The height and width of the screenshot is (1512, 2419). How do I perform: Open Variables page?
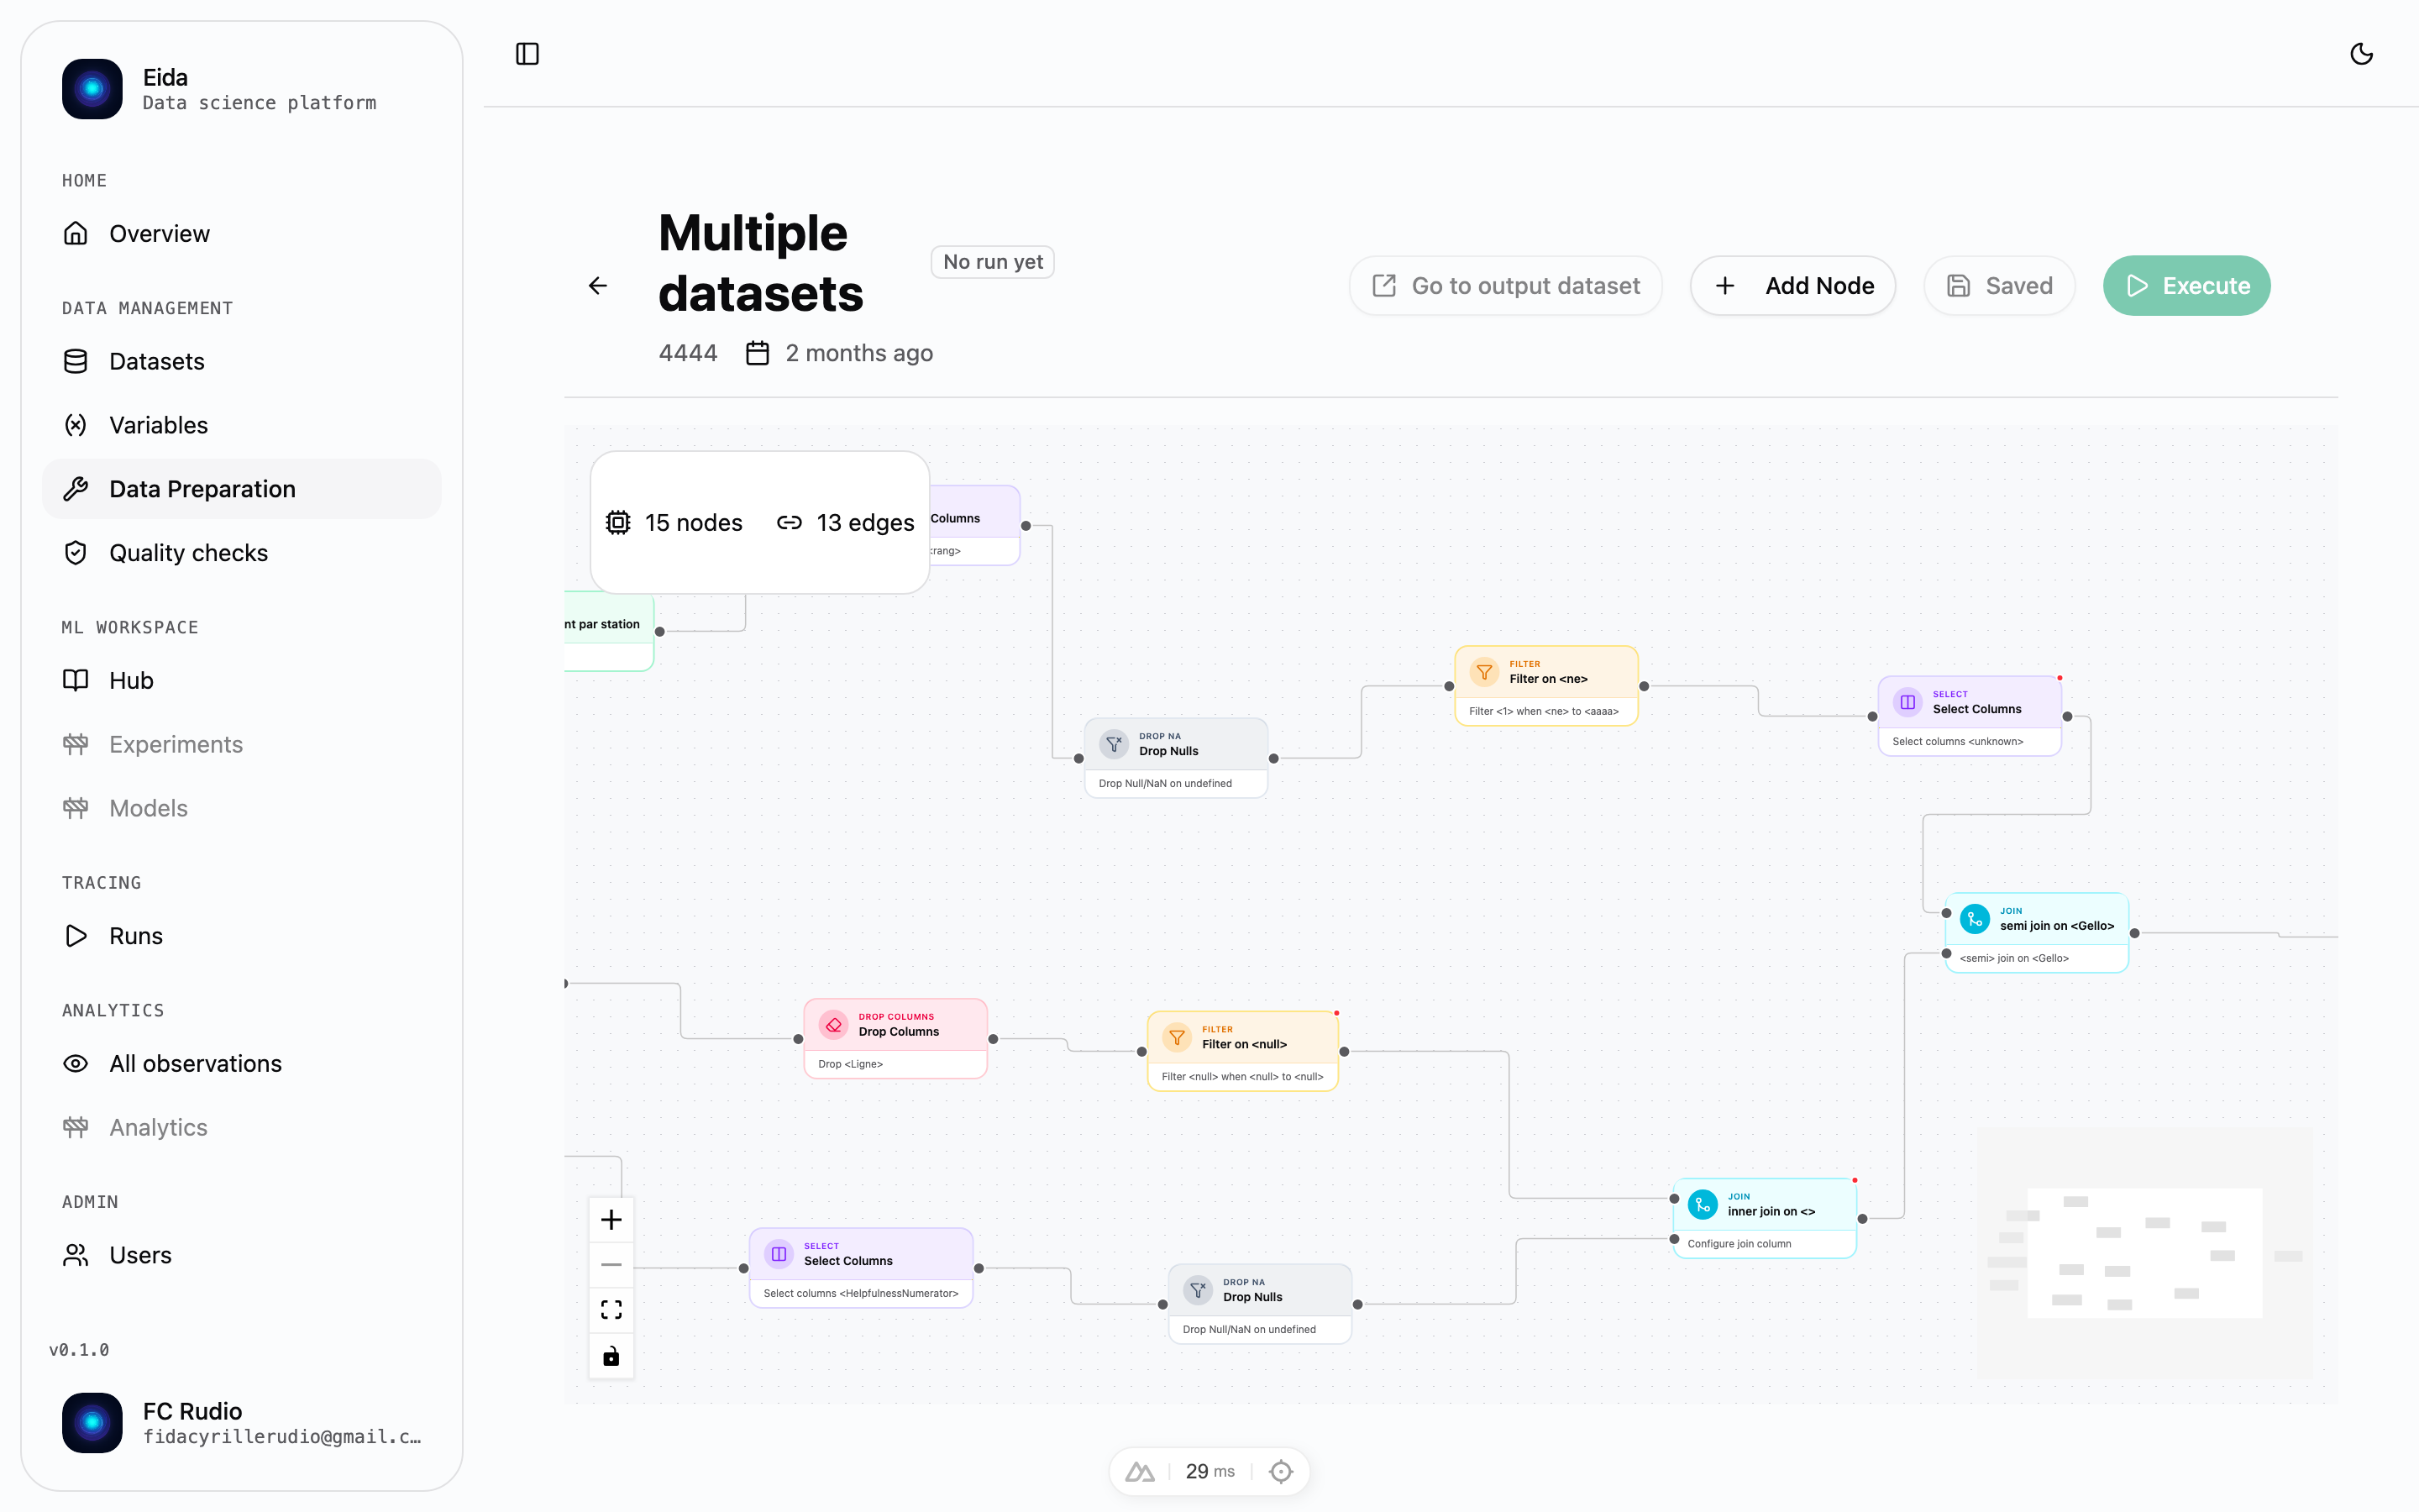tap(241, 425)
